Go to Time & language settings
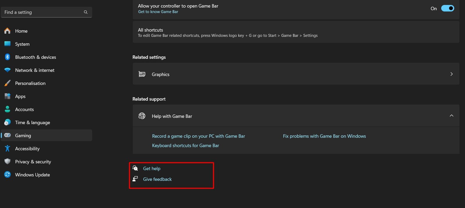 tap(46, 122)
